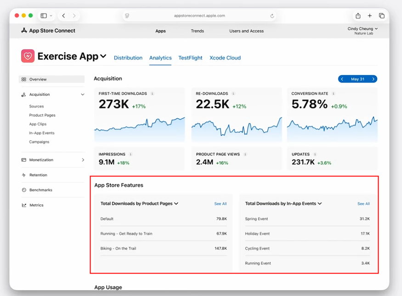Image resolution: width=402 pixels, height=296 pixels.
Task: Open Users and Access navigation item
Action: click(x=246, y=31)
